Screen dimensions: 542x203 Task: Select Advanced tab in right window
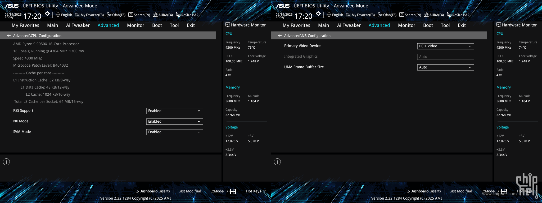tap(379, 25)
